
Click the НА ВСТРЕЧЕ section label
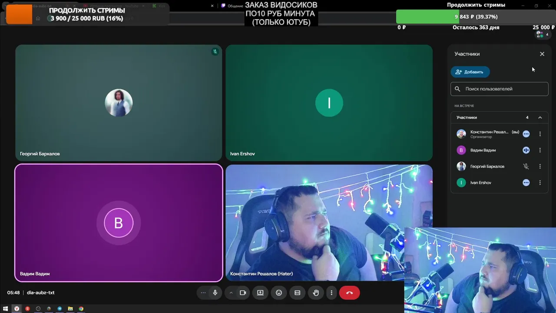pyautogui.click(x=464, y=106)
